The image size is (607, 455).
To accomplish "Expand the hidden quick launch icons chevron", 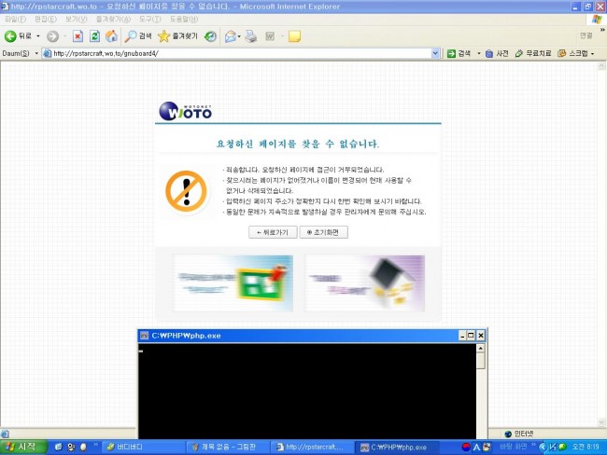I will [x=95, y=445].
